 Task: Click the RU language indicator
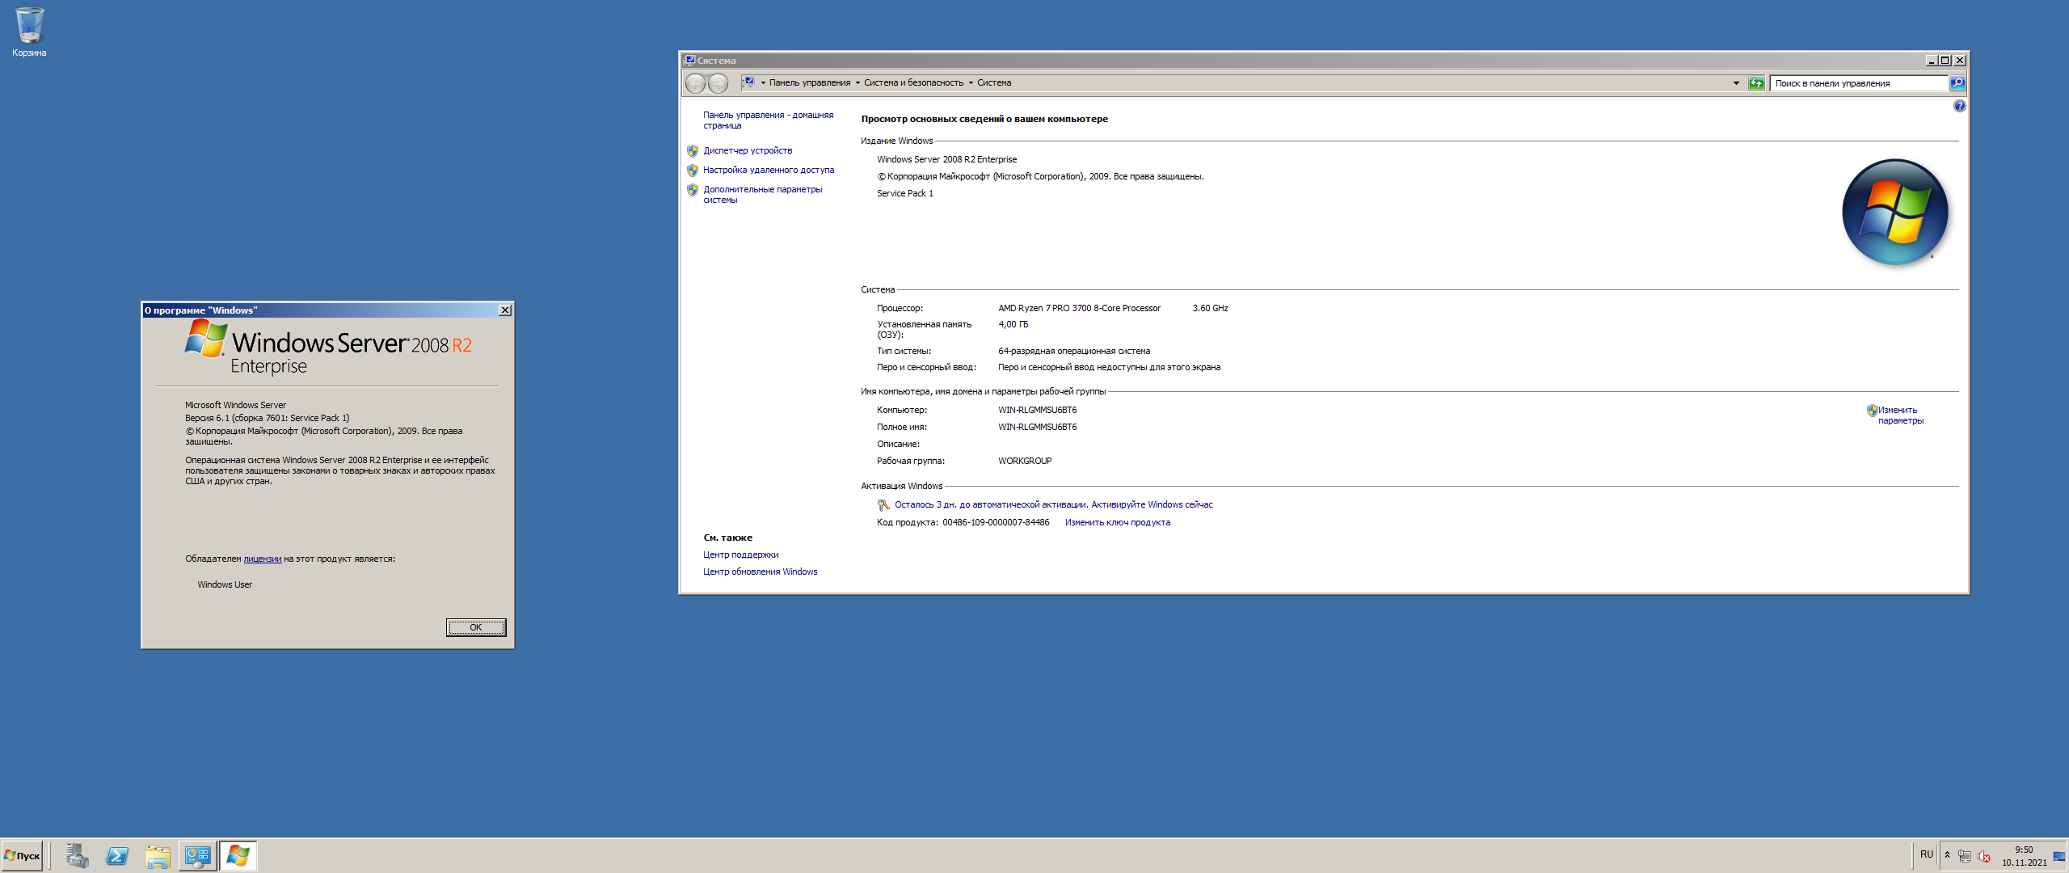(x=1927, y=854)
